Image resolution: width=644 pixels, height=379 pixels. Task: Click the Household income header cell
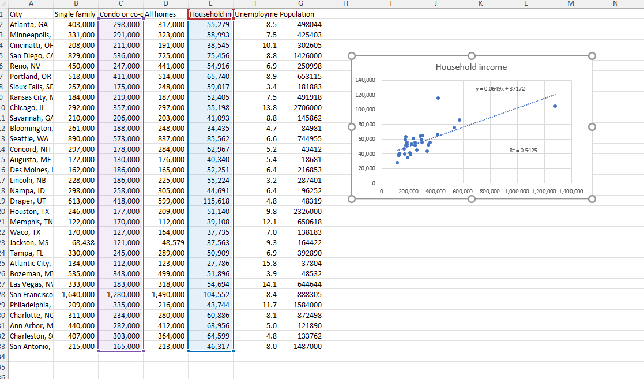coord(210,14)
